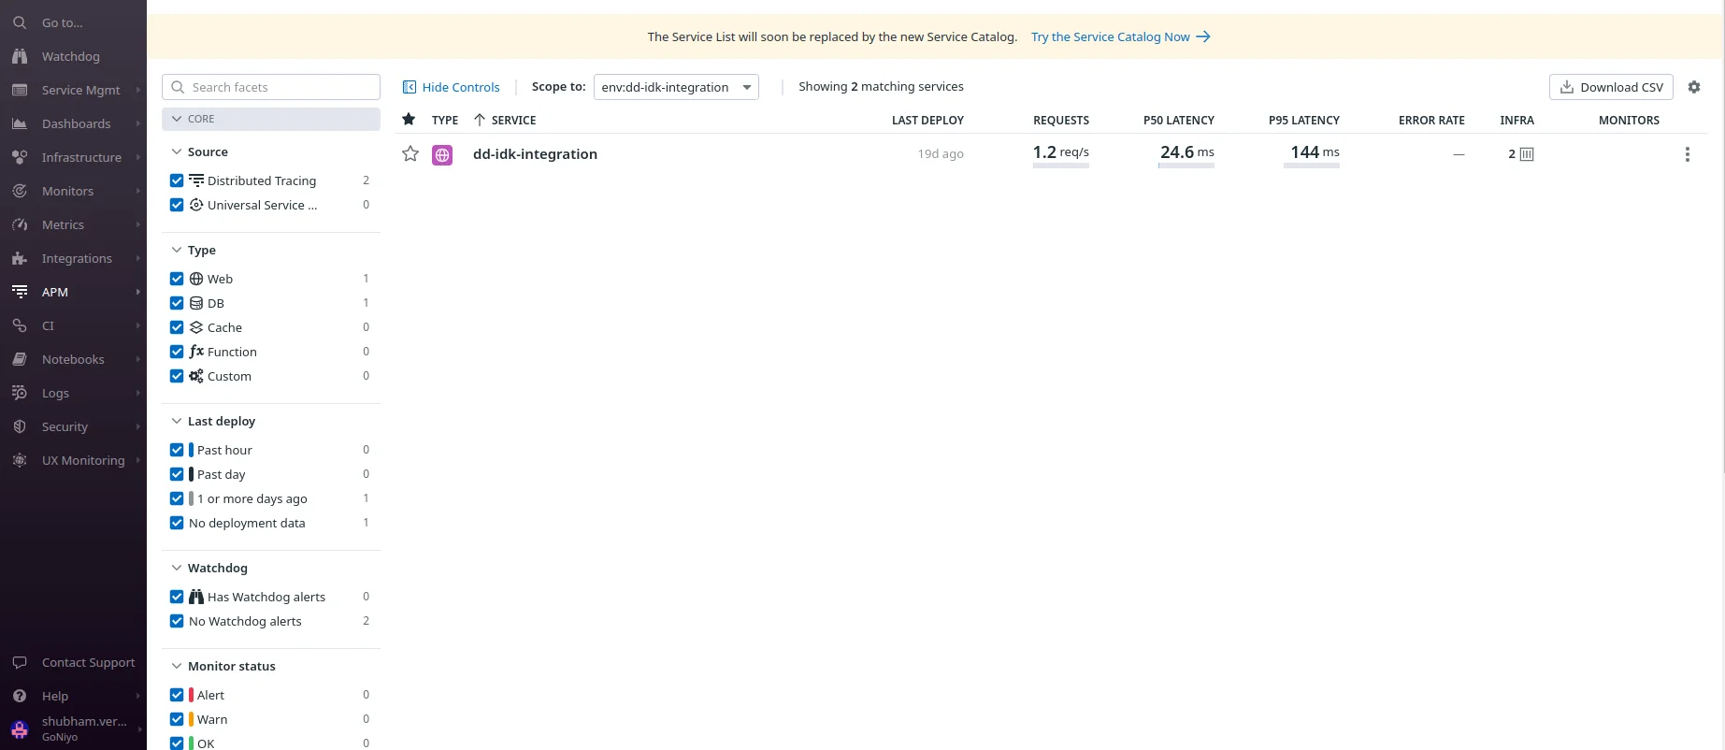
Task: Click the P50 latency bar under 24.6 ms
Action: tap(1186, 166)
